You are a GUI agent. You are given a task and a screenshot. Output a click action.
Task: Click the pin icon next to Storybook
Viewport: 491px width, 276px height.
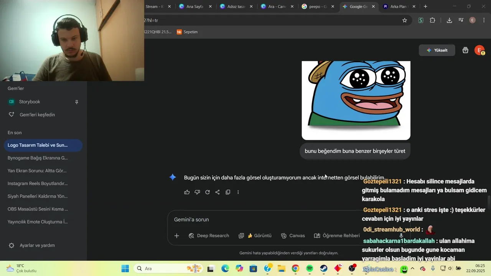(76, 102)
